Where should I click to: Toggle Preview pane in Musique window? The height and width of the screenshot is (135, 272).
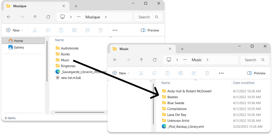point(150,30)
